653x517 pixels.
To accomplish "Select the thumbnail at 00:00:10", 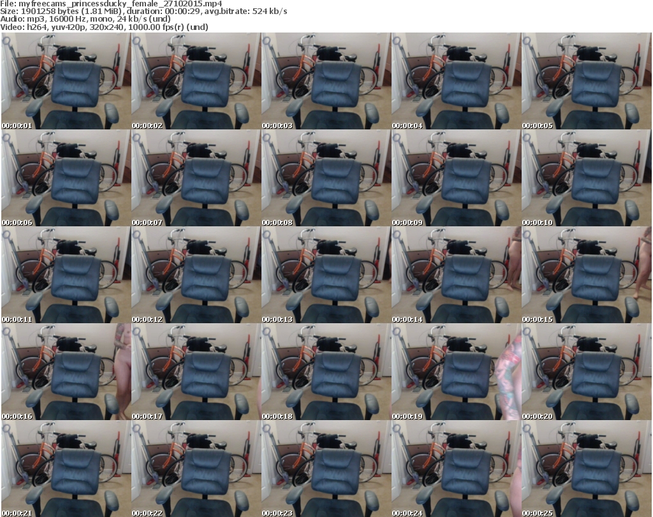I will point(587,178).
